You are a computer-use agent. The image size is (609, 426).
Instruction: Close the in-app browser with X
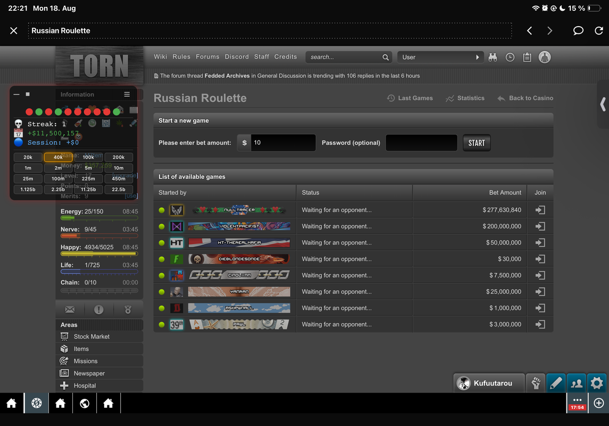click(14, 31)
